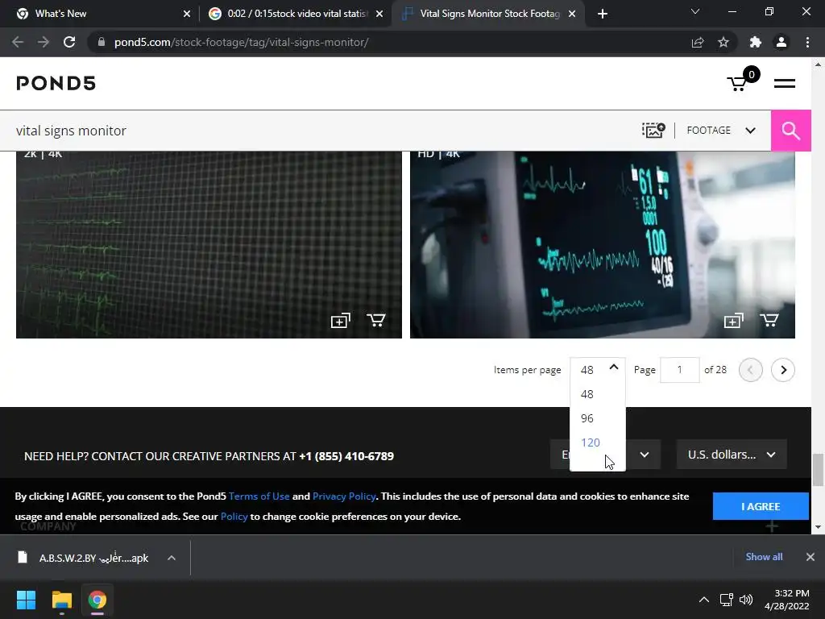The width and height of the screenshot is (825, 619).
Task: Open Windows Start menu
Action: (26, 600)
